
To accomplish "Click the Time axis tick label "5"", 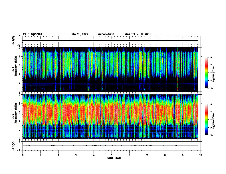I will tap(112, 155).
